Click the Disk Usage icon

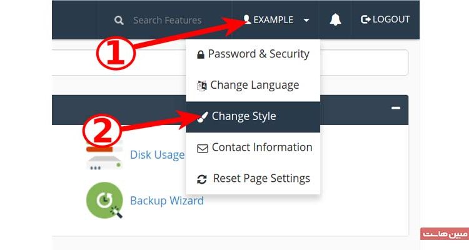pos(104,154)
